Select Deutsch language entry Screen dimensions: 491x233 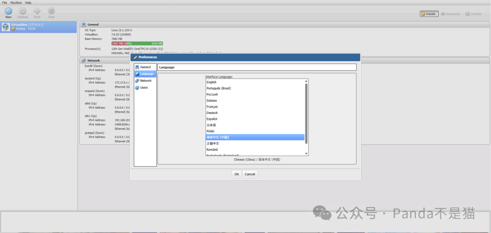[255, 113]
